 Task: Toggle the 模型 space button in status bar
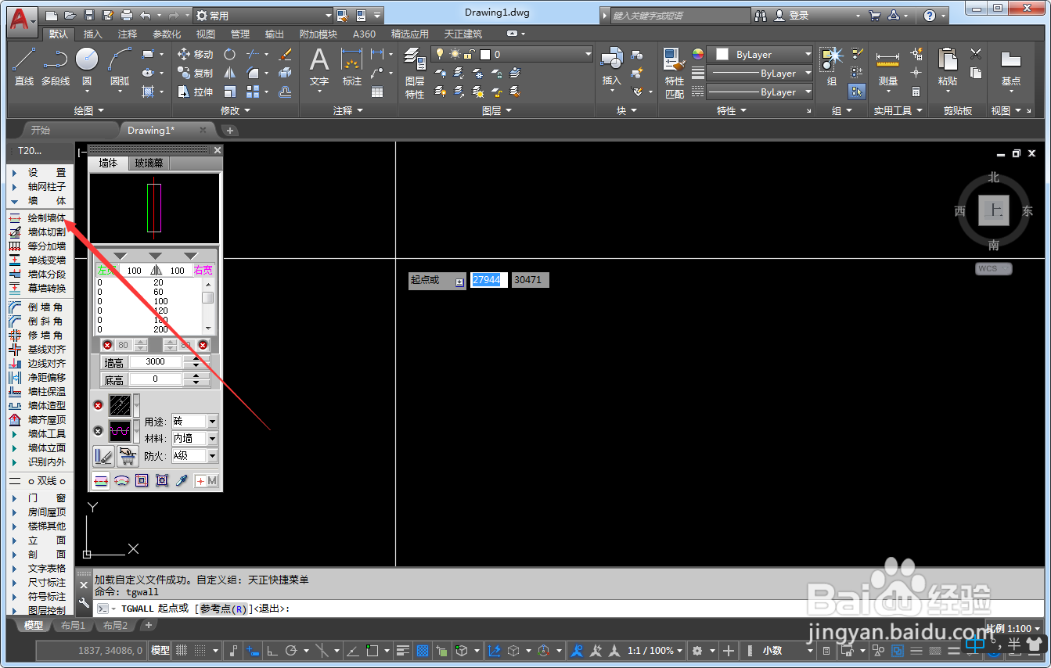pyautogui.click(x=160, y=650)
